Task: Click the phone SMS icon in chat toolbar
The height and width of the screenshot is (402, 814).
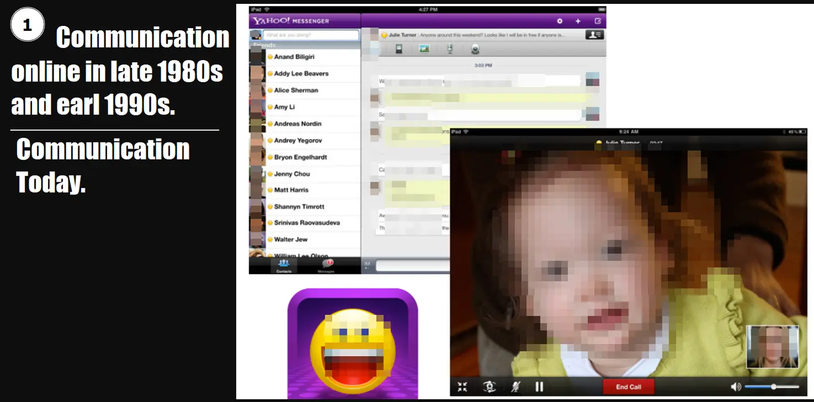Action: point(399,49)
